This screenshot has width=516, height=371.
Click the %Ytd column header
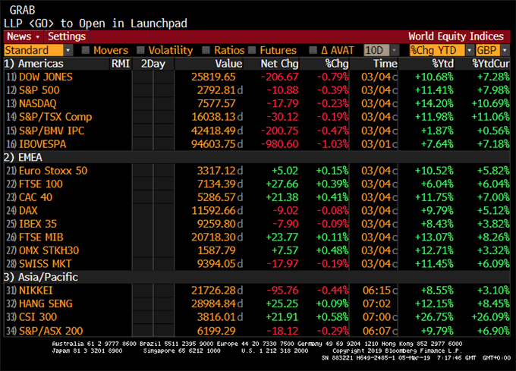click(x=442, y=64)
